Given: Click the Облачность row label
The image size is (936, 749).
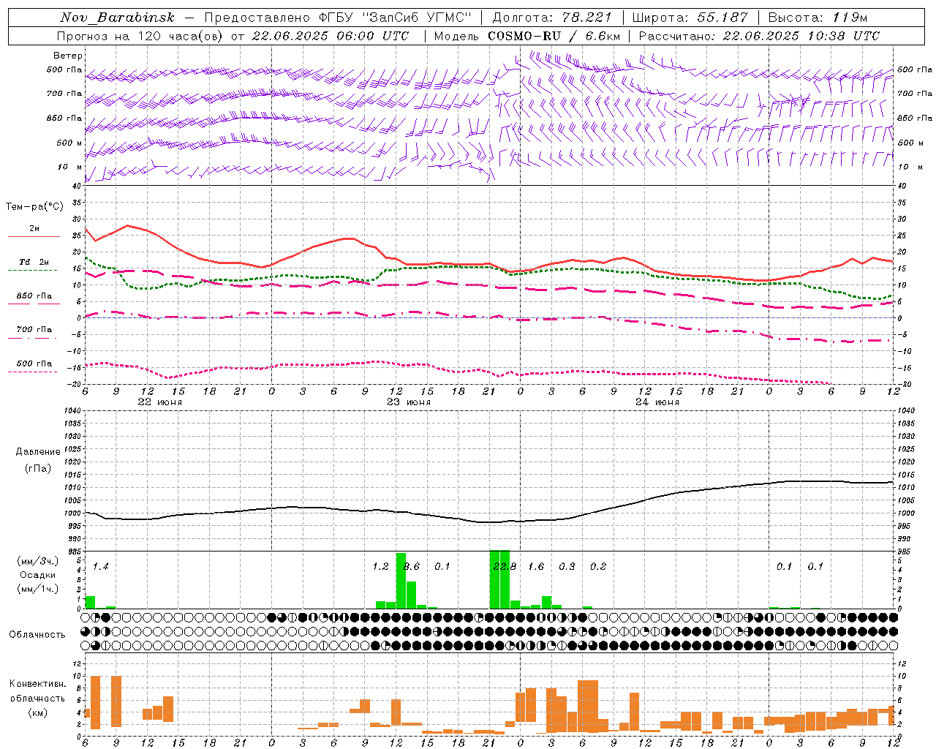Looking at the screenshot, I should (37, 634).
